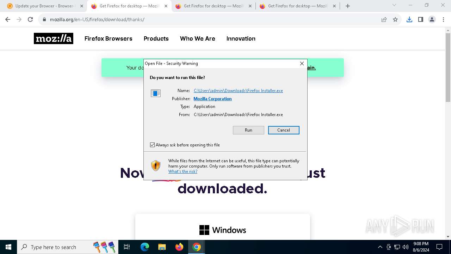Close the last Get Firefox tab
The image size is (451, 254).
point(334,6)
